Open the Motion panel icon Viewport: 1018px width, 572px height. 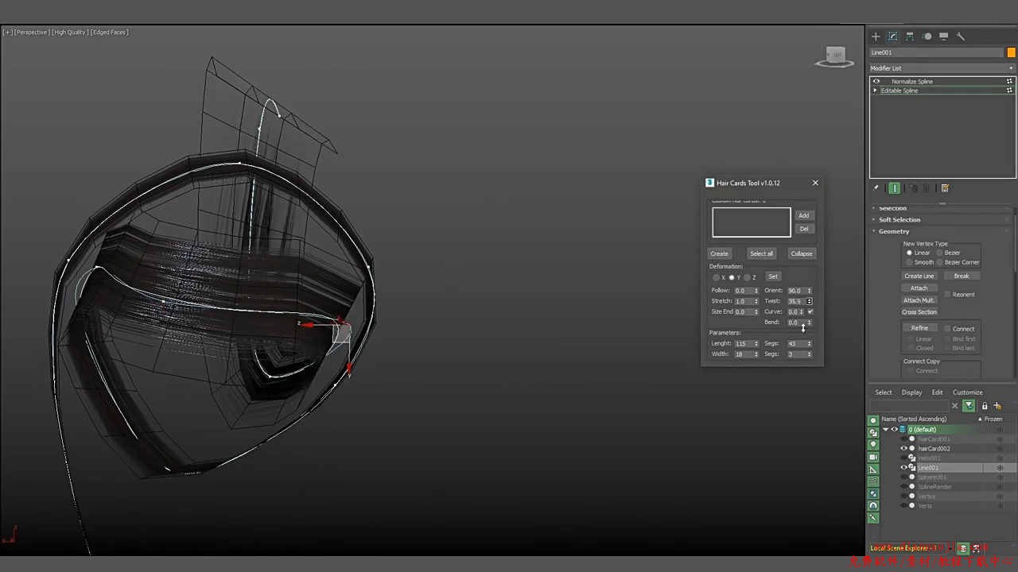[x=927, y=37]
